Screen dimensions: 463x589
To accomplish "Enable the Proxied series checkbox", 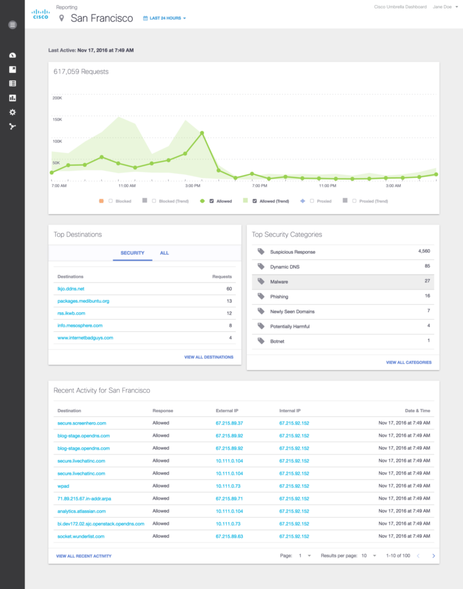I will point(312,201).
